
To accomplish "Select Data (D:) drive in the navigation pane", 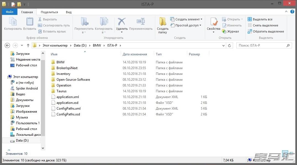I will coord(21,140).
